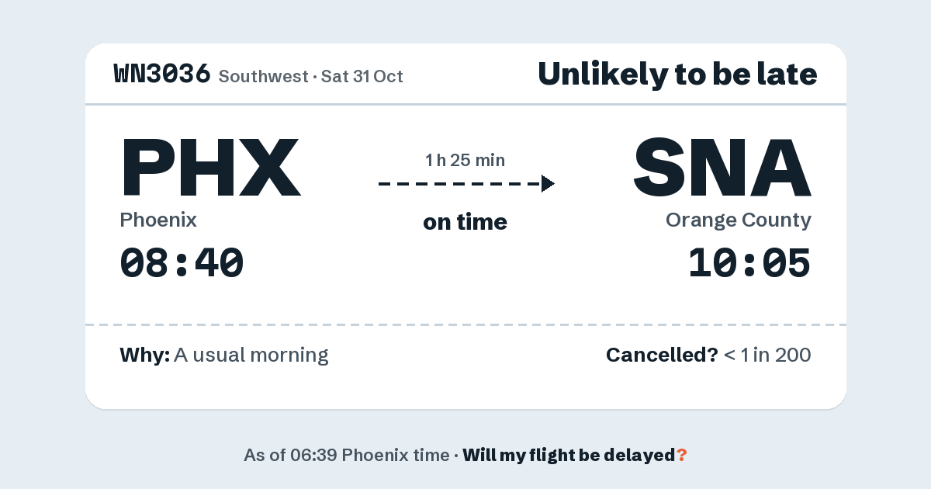Click the Orange County city name
Screen dimensions: 931x489
pyautogui.click(x=739, y=220)
